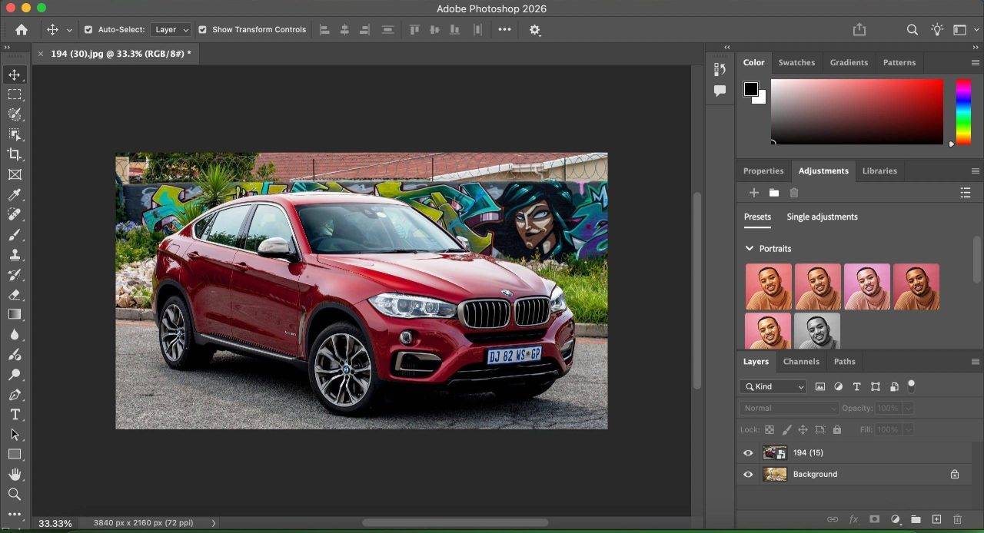Link layers with the chain icon
The width and height of the screenshot is (984, 533).
[833, 520]
